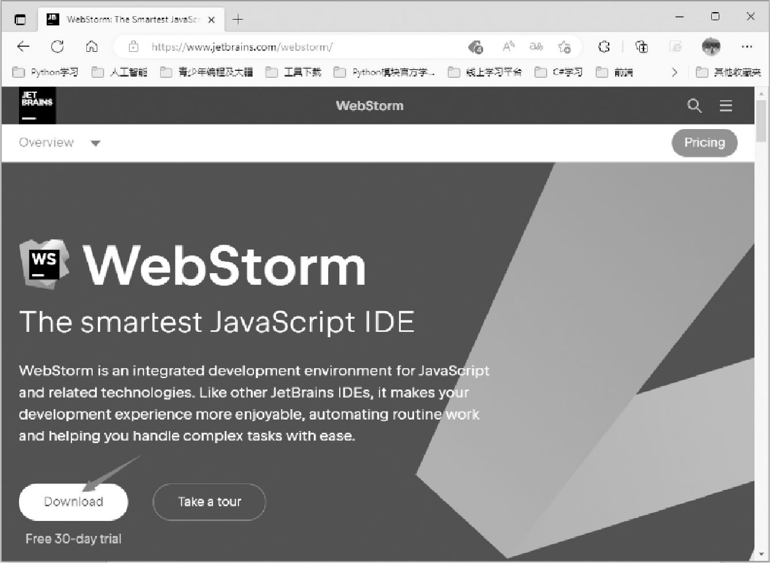Add this page to favorites

pyautogui.click(x=564, y=47)
